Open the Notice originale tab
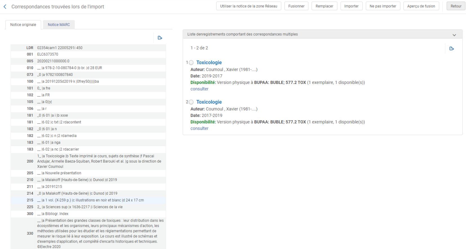466x249 pixels. pos(23,25)
